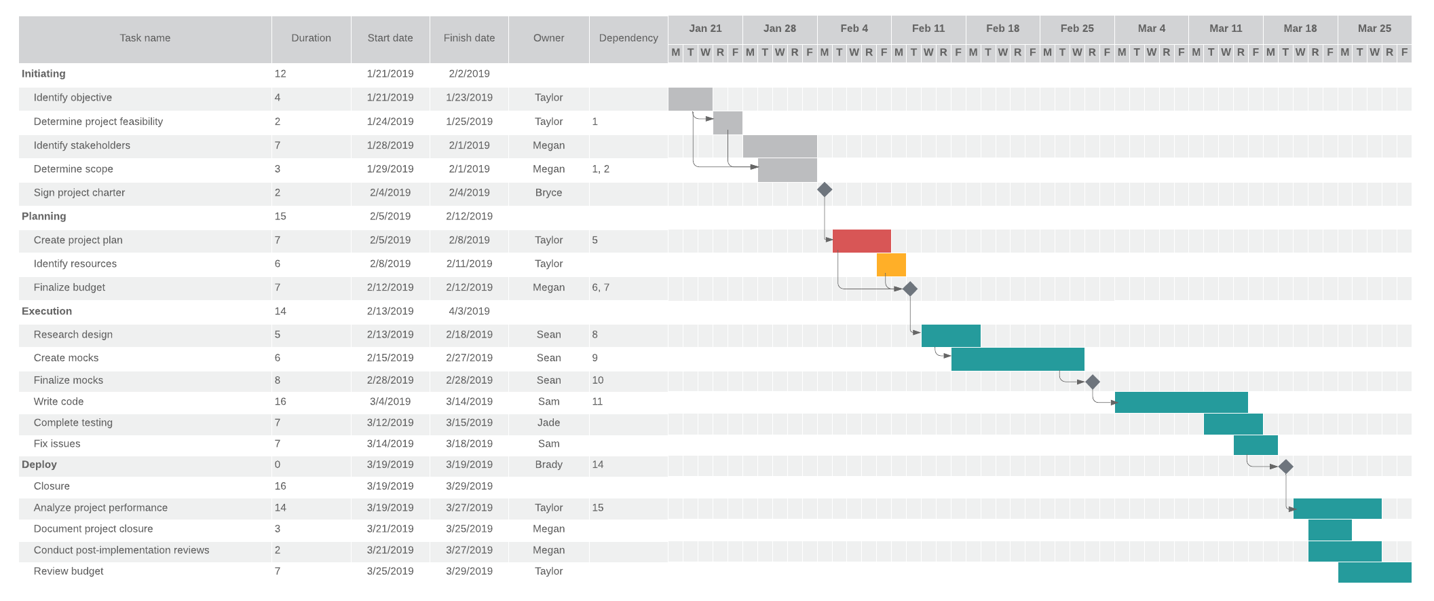This screenshot has width=1434, height=601.
Task: Click the Feb 4 week header
Action: coord(854,29)
